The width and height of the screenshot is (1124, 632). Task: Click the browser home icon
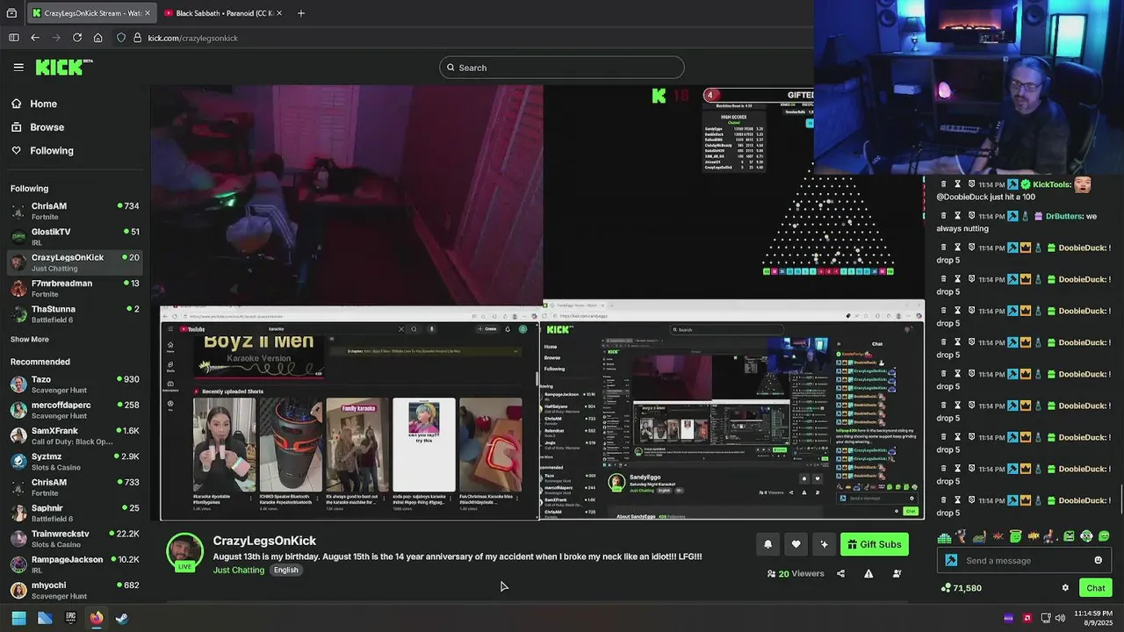[98, 38]
